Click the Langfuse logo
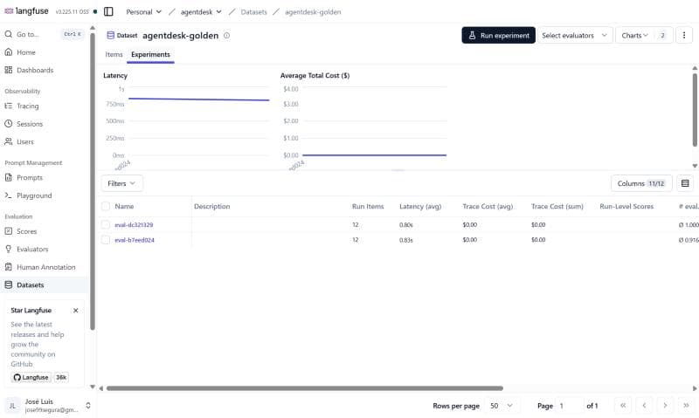Viewport: 699px width, 418px height. (26, 11)
